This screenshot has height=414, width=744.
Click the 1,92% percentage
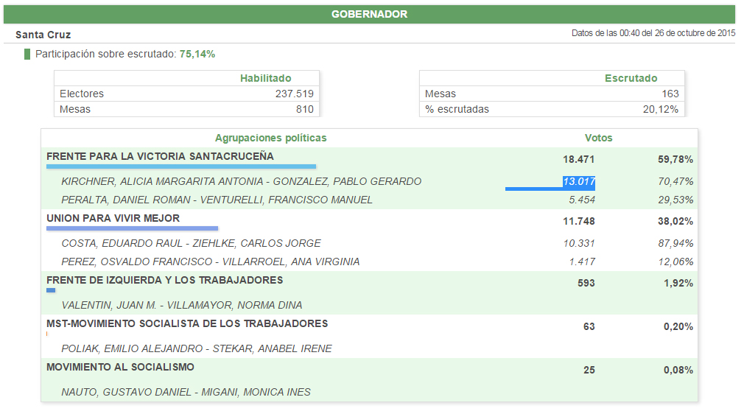(x=678, y=284)
